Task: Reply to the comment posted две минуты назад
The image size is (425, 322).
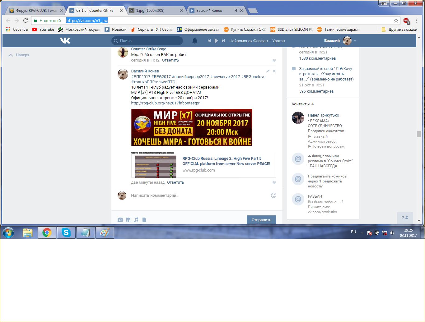Action: (175, 182)
